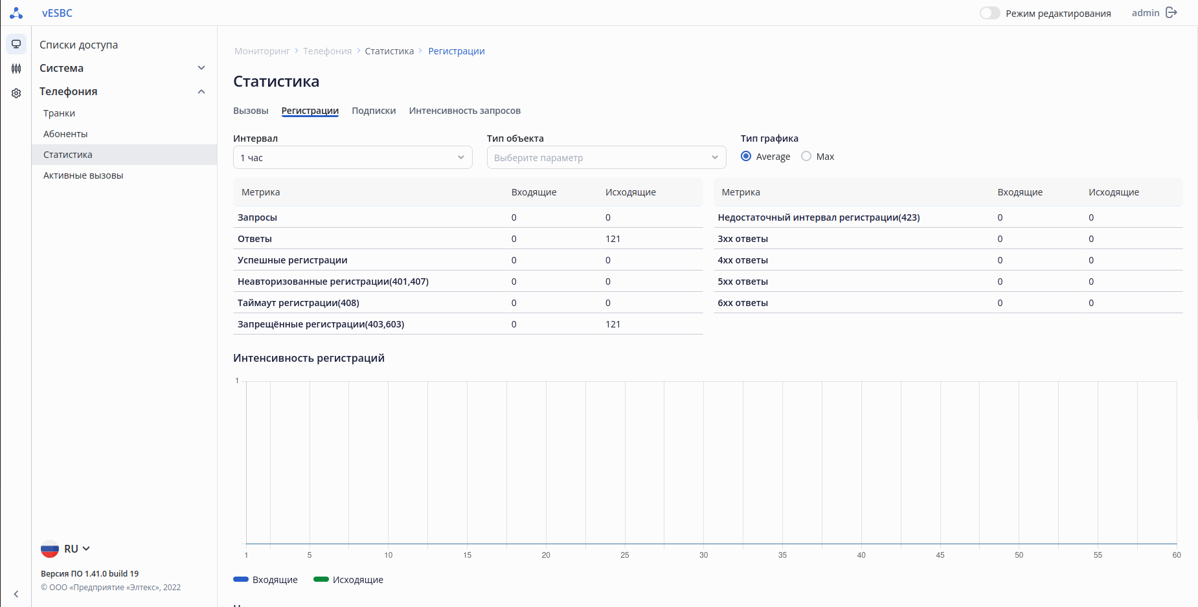This screenshot has height=607, width=1198.
Task: Open the configuration sliders icon in sidebar
Action: (16, 69)
